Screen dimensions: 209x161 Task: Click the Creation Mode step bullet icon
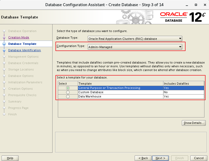tap(4, 37)
